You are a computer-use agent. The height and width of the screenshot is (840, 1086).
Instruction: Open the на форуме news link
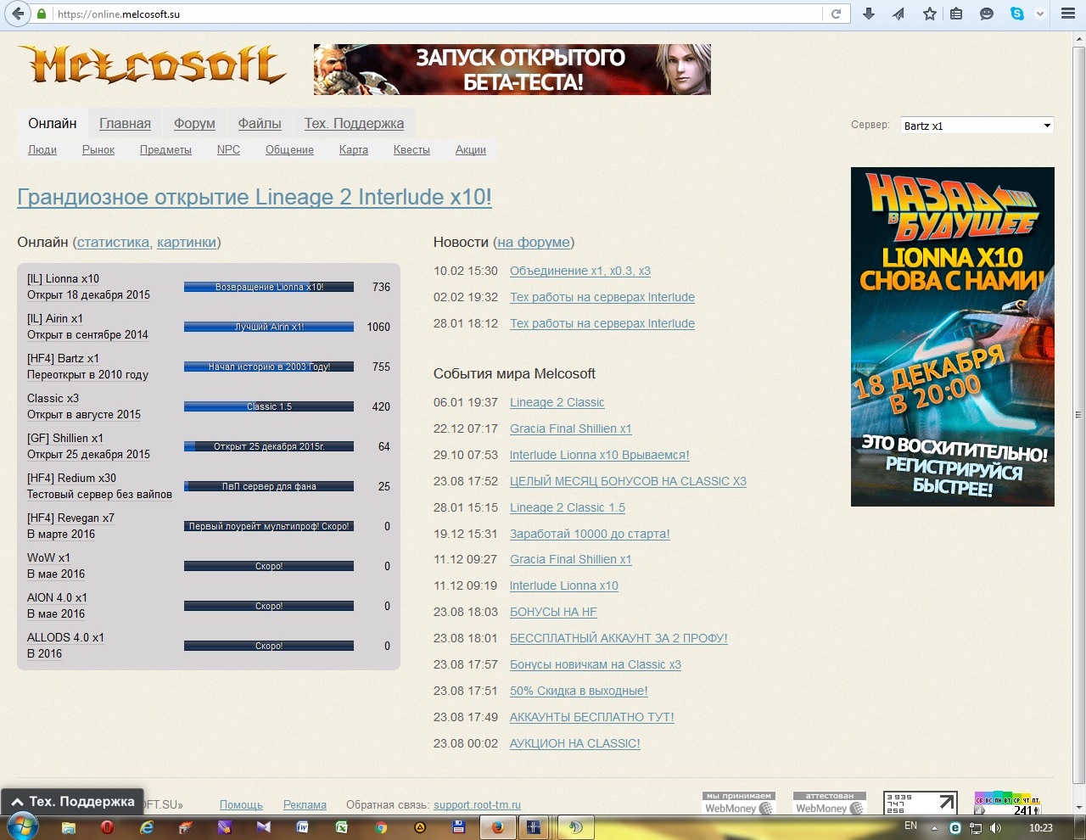pos(534,243)
